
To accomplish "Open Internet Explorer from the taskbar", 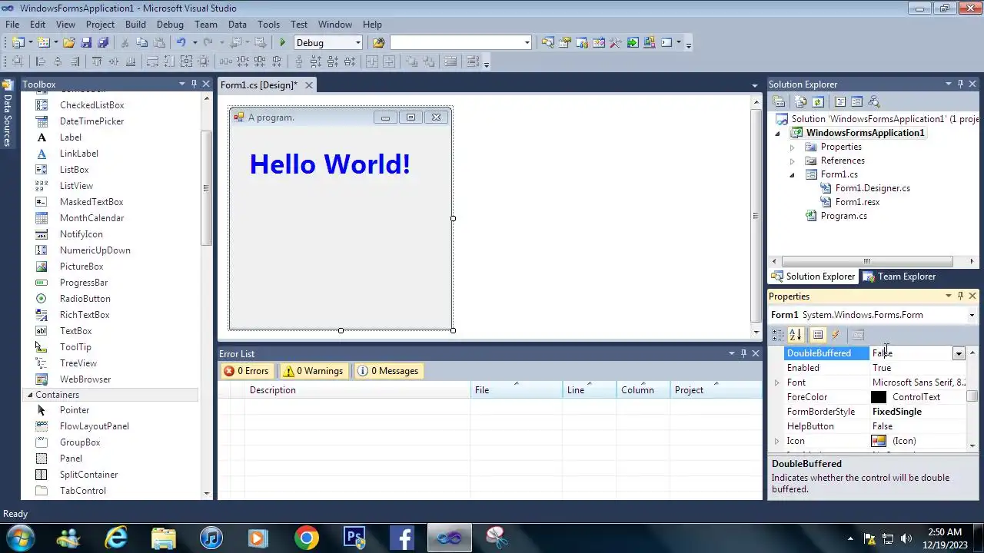I will tap(116, 538).
